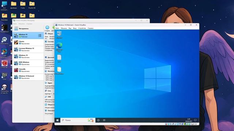Open Task View in the guest taskbar
The width and height of the screenshot is (234, 131).
pos(104,120)
